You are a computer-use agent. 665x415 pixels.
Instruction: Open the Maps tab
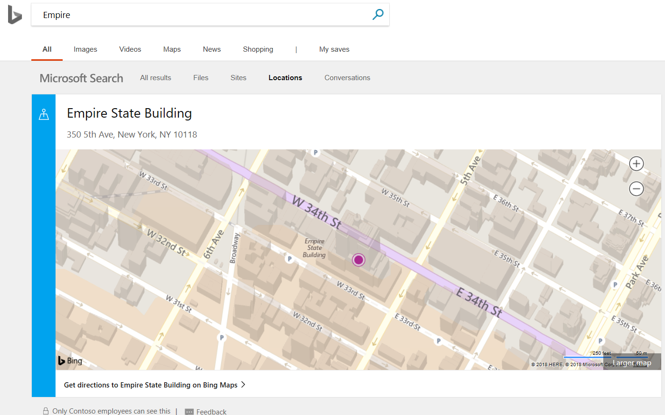click(171, 49)
